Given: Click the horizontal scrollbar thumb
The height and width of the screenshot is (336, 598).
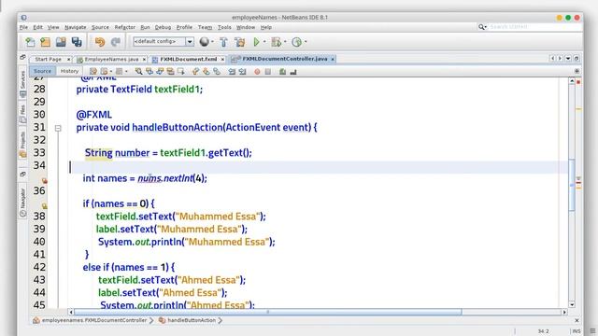Looking at the screenshot, I should click(268, 312).
